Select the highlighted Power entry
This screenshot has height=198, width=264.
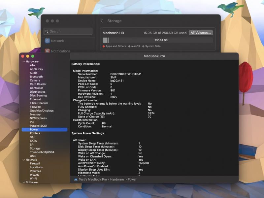34,130
